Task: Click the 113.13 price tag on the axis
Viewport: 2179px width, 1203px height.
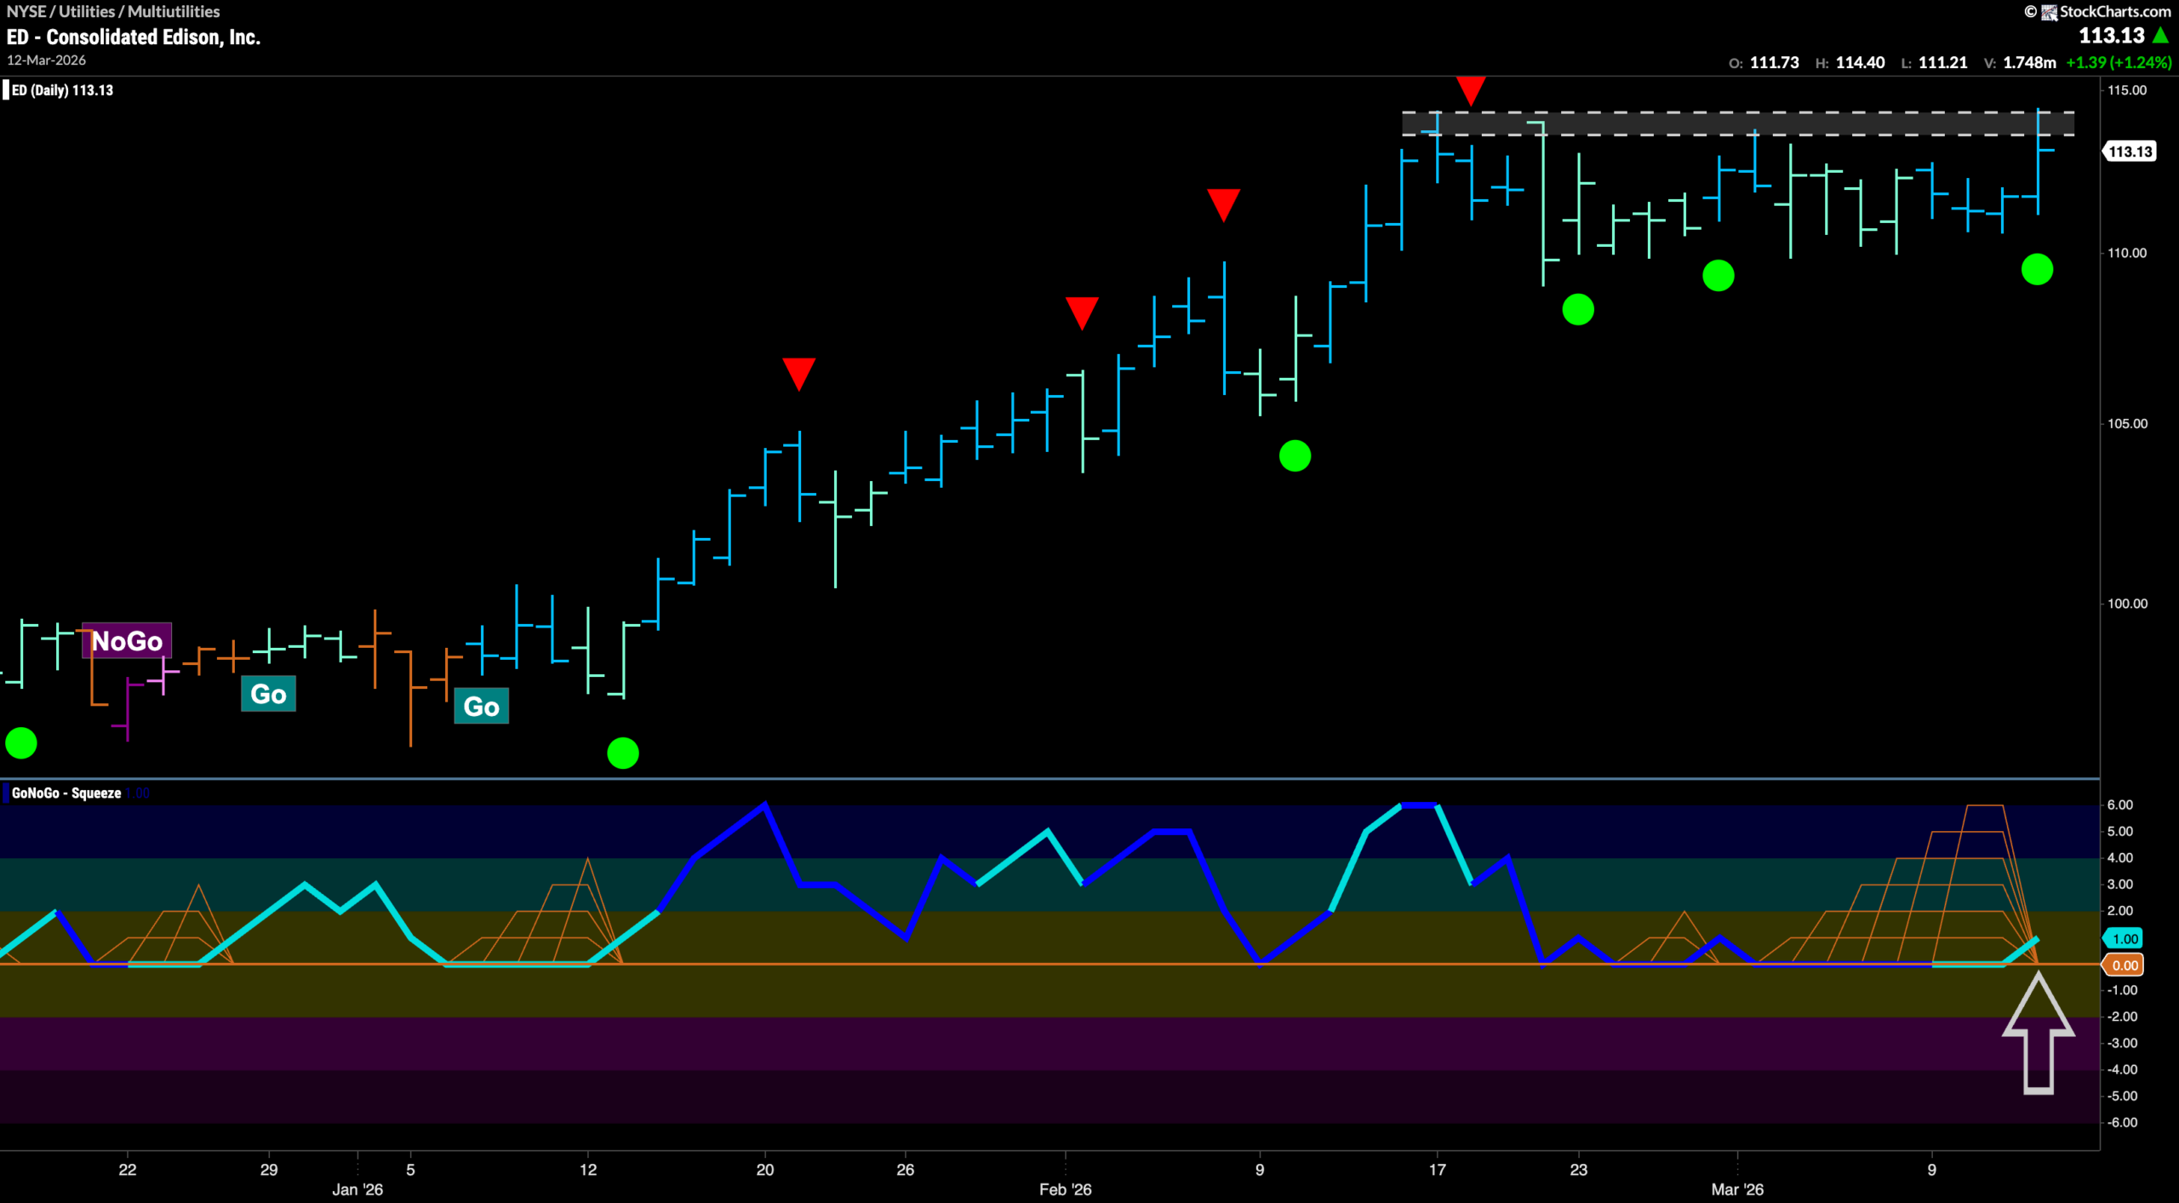Action: [x=2130, y=152]
